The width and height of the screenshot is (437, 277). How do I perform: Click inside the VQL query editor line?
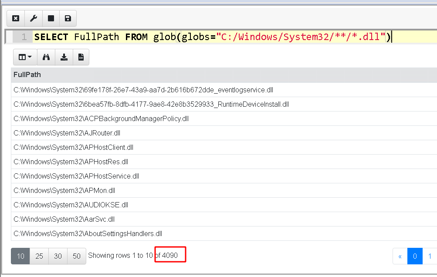point(218,37)
